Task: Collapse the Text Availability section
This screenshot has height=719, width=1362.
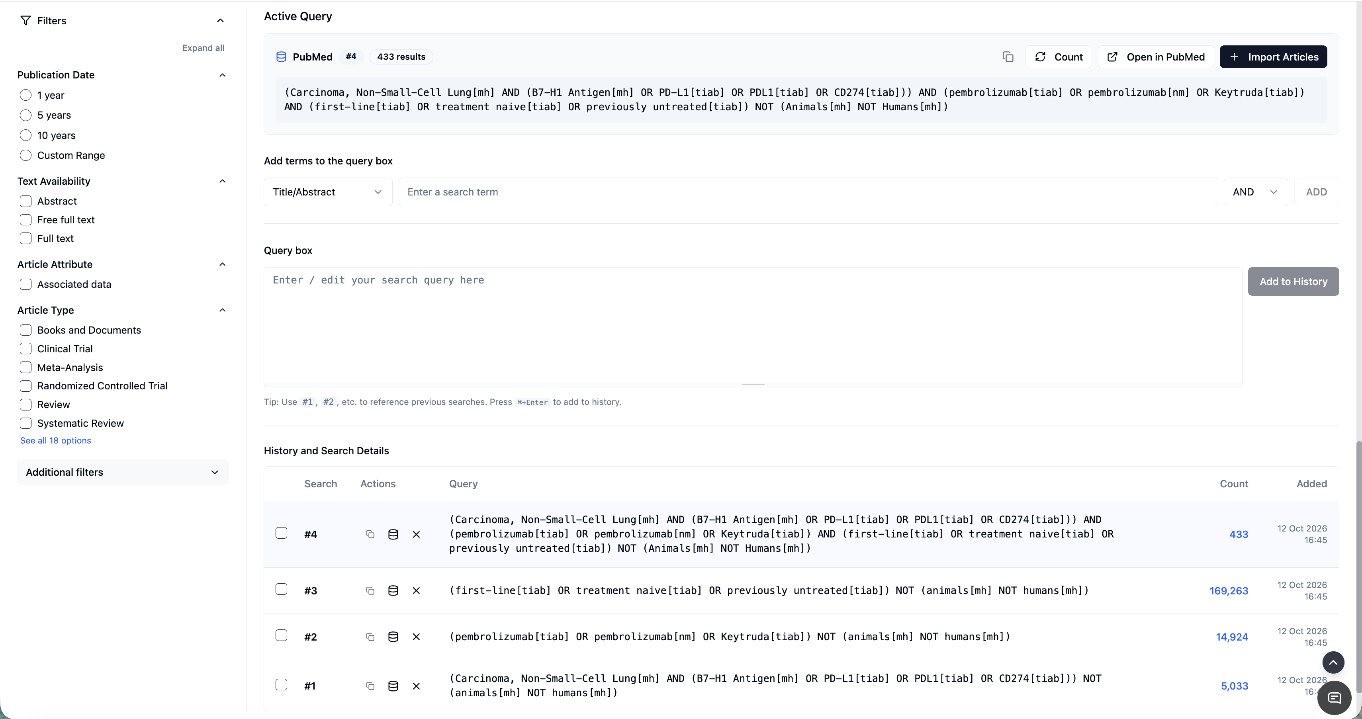Action: coord(222,181)
